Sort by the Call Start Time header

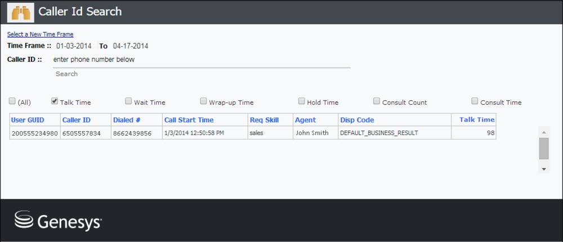click(x=189, y=120)
